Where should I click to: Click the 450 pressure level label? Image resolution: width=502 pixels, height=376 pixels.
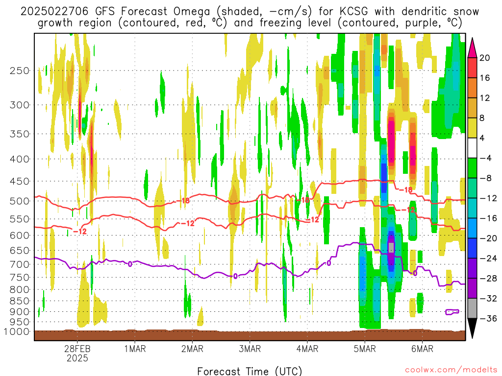20,181
